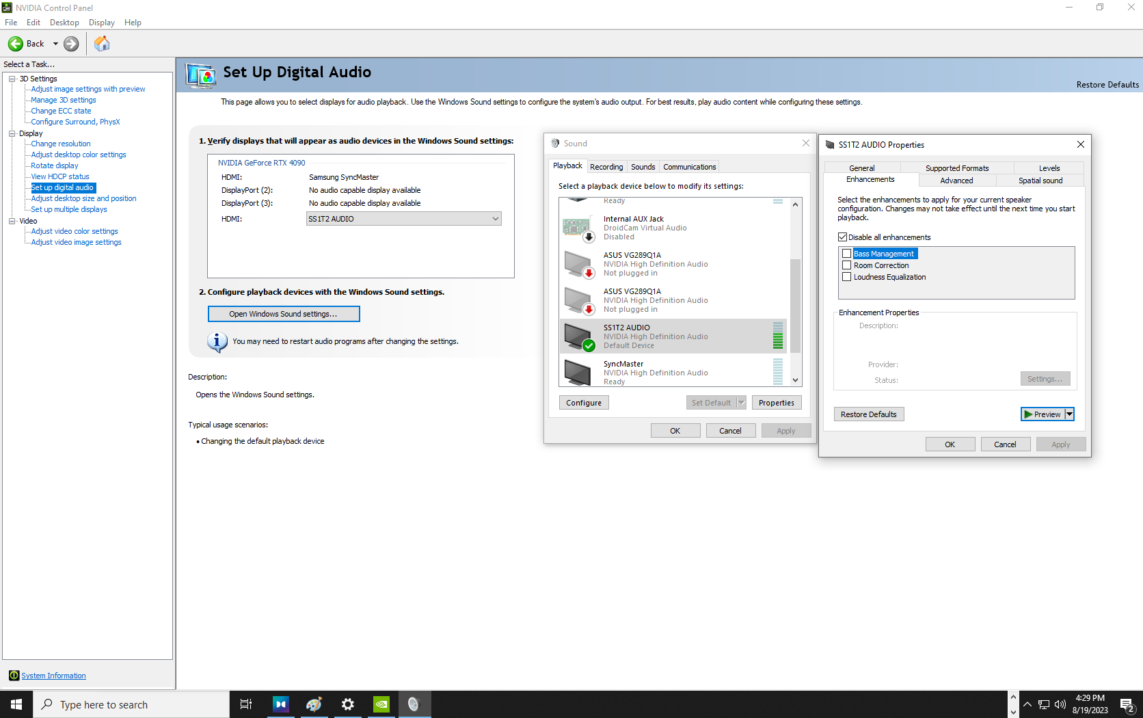Click scroll down arrow in playback list

(795, 380)
